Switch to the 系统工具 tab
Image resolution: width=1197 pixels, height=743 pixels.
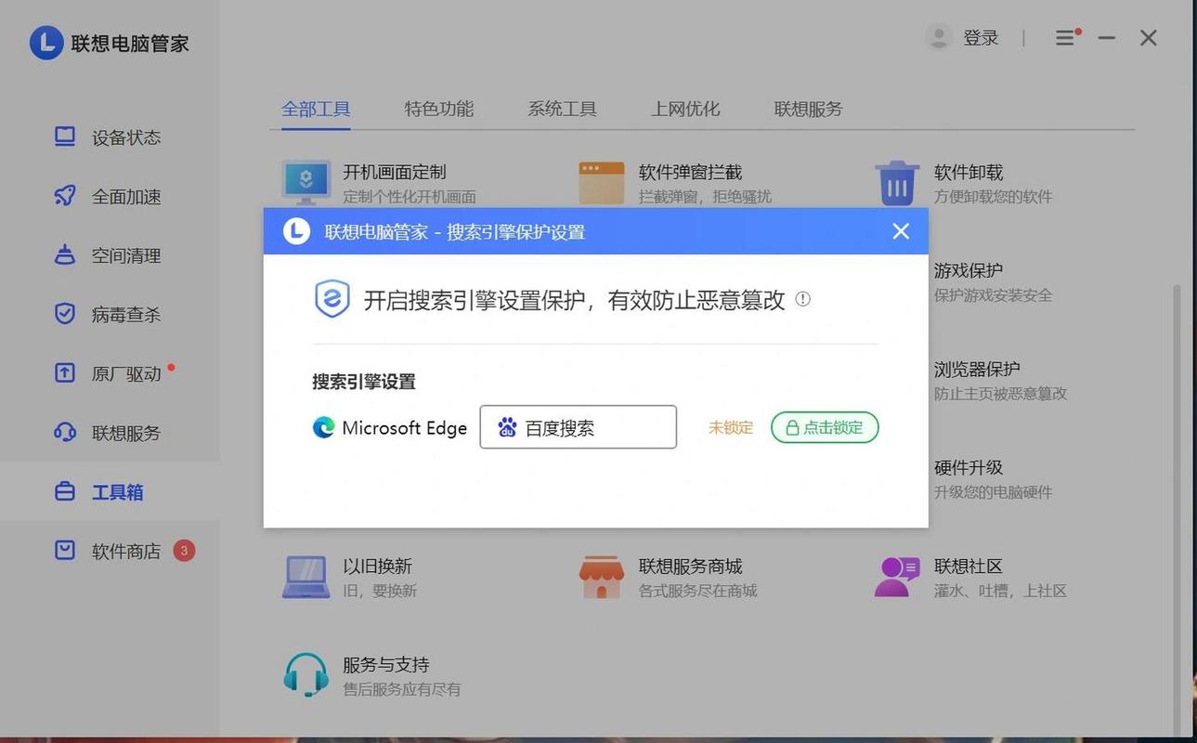click(562, 109)
